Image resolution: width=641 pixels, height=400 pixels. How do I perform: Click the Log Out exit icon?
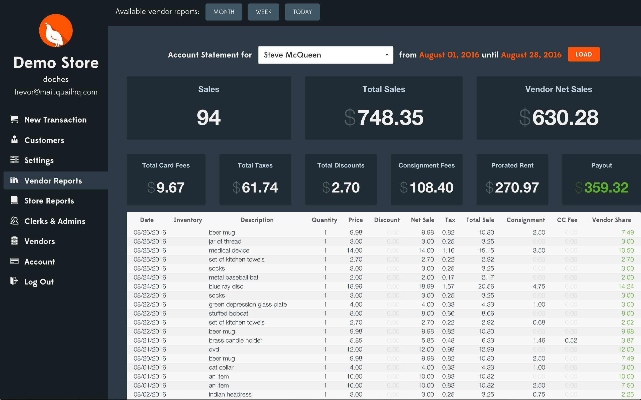coord(14,281)
